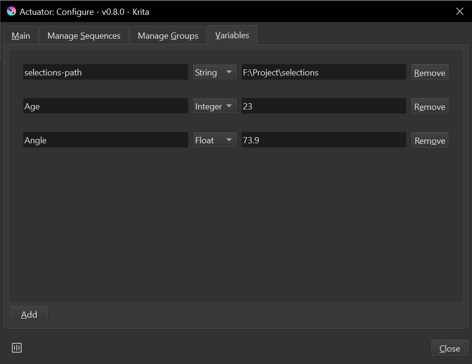Remove the Angle variable
This screenshot has height=364, width=472.
(429, 140)
